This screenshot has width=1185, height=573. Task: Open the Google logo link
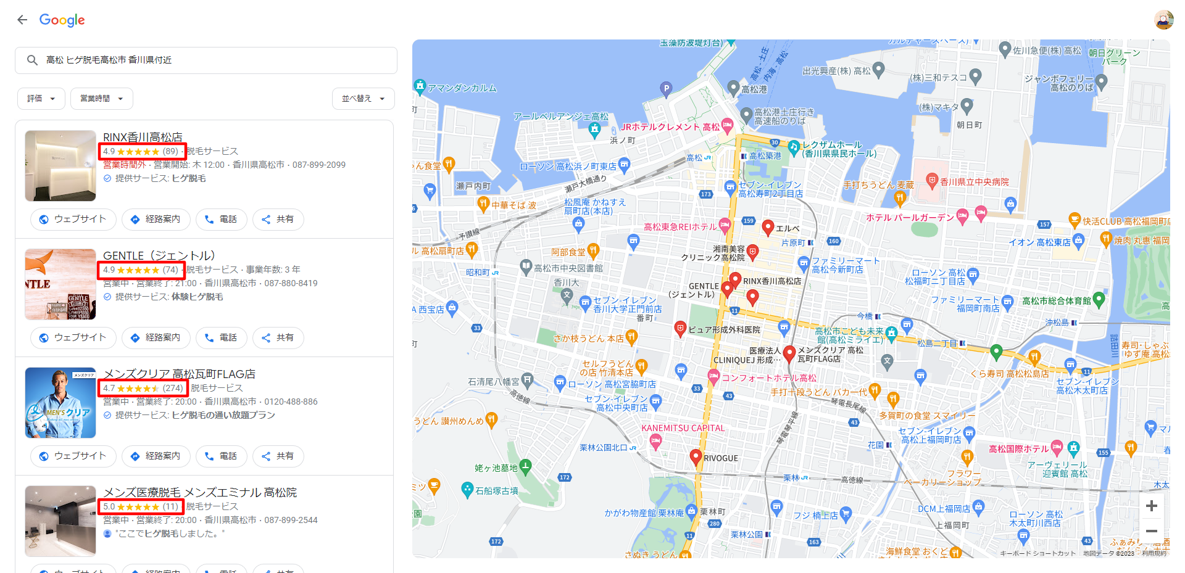click(62, 20)
